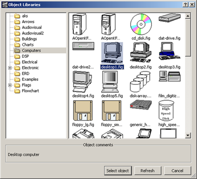Click the title bar help question mark
The image size is (197, 179).
pos(185,5)
